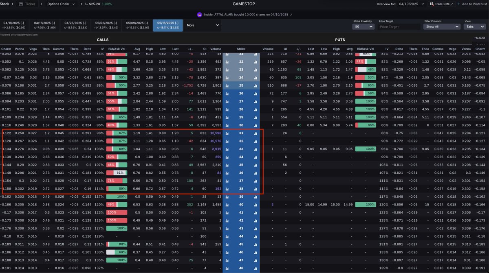Open calls-side chart icon for strike 28
489x273 pixels.
click(x=227, y=109)
